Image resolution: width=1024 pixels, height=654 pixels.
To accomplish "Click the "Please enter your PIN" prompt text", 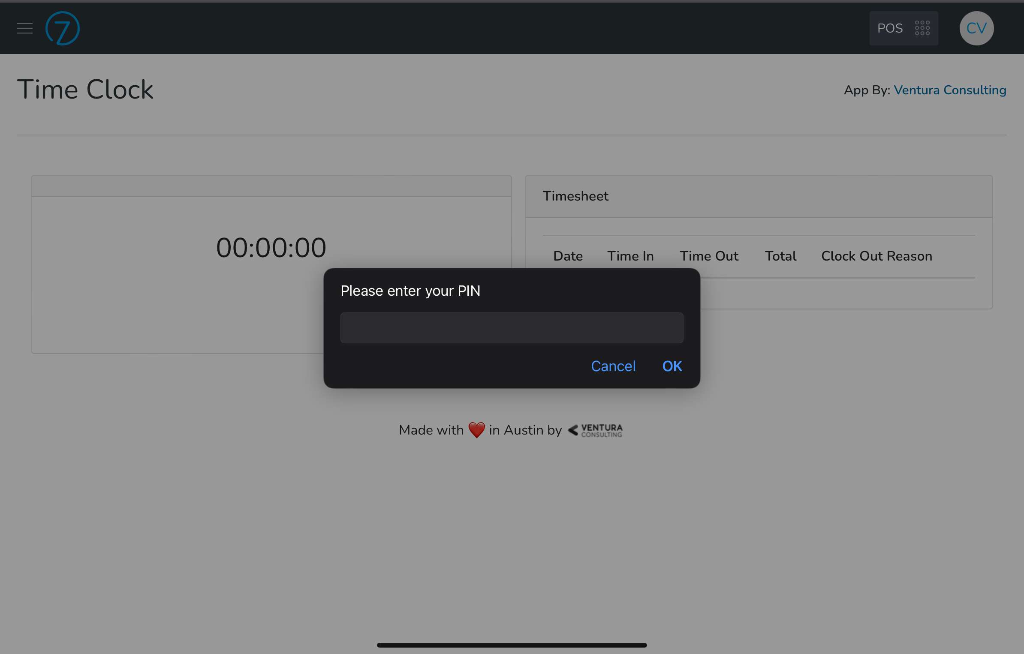I will click(x=410, y=291).
